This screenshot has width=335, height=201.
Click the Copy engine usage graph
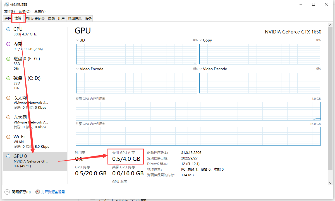[x=260, y=54]
